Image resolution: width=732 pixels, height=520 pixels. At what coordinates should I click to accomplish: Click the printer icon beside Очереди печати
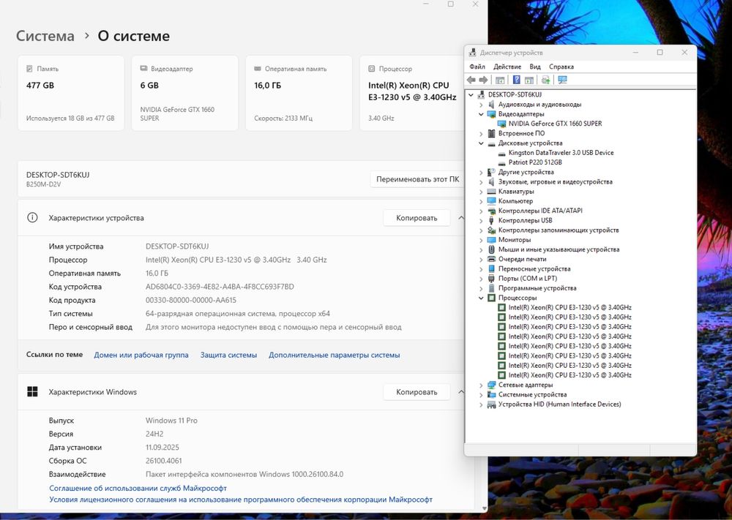click(491, 259)
